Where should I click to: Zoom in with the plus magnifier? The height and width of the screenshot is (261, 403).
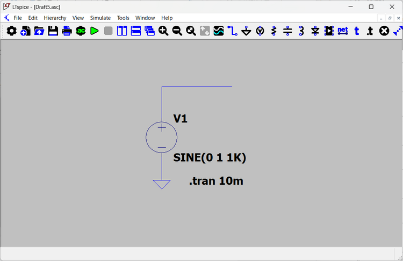(163, 31)
